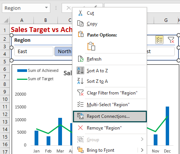Click the Dec blue bar in chart
This screenshot has width=180, height=154.
pos(167,126)
